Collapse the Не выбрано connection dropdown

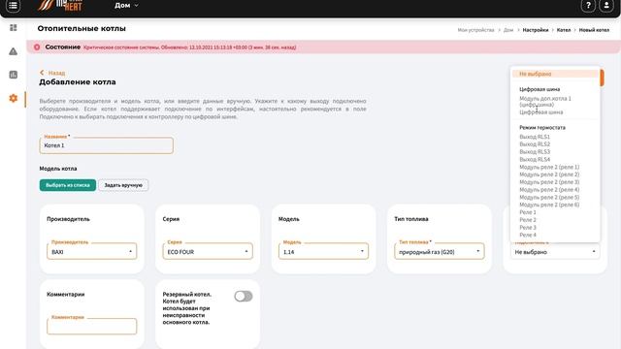pyautogui.click(x=555, y=252)
